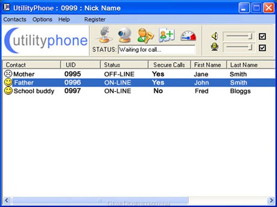Click last name Smith in Mother row
Image resolution: width=277 pixels, height=207 pixels.
pos(238,74)
